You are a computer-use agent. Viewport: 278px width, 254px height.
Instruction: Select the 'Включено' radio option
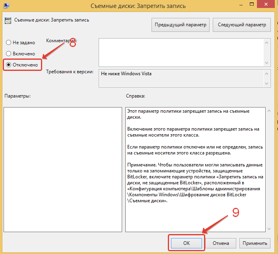[x=8, y=53]
